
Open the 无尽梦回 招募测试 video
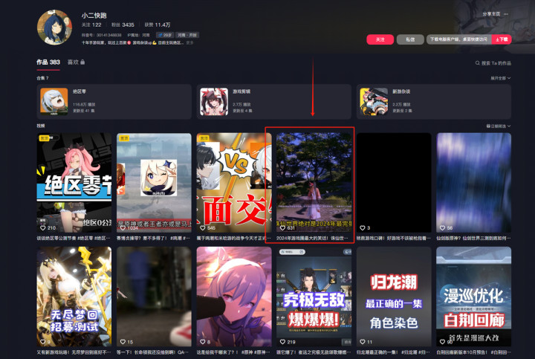coord(74,297)
